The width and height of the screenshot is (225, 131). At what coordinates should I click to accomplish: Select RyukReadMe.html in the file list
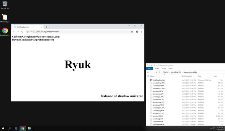tap(159, 80)
